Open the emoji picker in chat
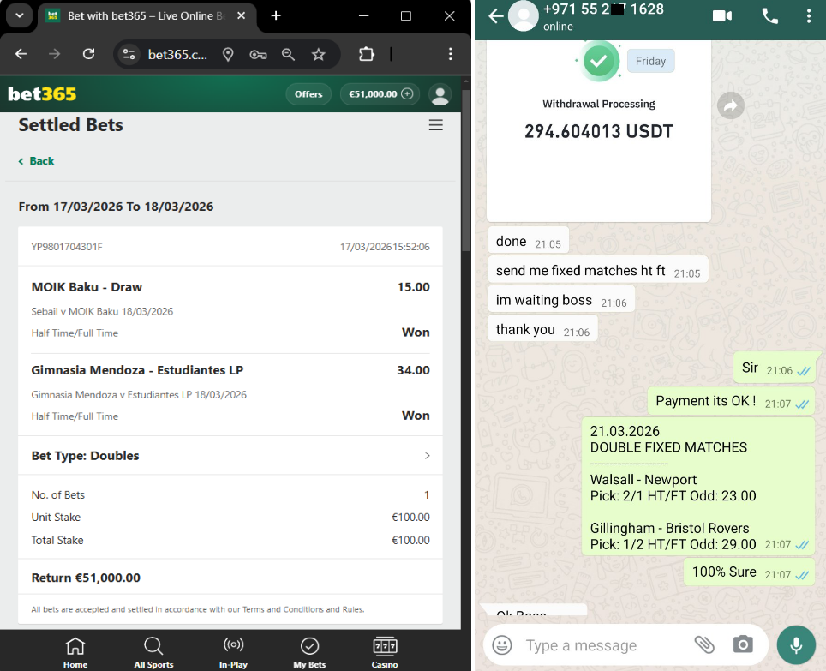This screenshot has width=826, height=671. click(502, 645)
